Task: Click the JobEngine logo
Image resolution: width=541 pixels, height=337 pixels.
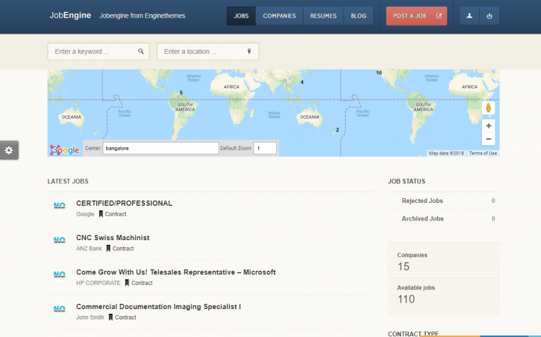Action: [x=70, y=15]
